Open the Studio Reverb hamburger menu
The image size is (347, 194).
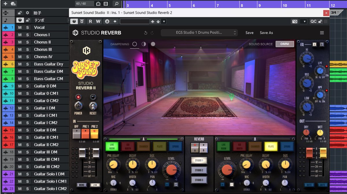click(322, 33)
